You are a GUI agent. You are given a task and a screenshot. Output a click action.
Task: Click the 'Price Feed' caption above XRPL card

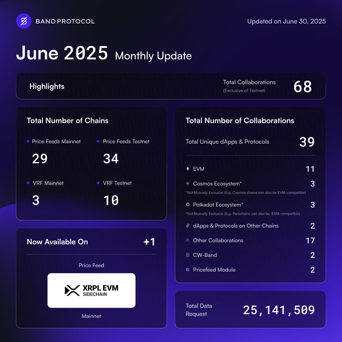tap(91, 265)
